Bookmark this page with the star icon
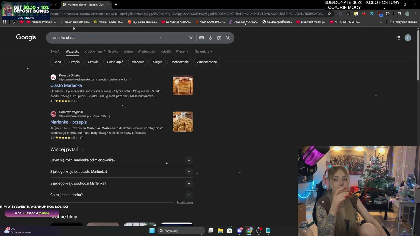Screen dimensions: 420x236 [329, 14]
